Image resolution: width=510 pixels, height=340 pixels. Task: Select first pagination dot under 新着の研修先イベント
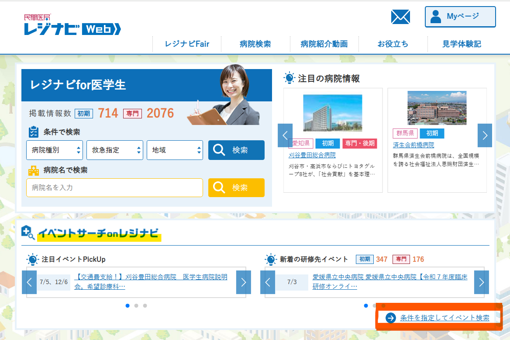pyautogui.click(x=366, y=305)
